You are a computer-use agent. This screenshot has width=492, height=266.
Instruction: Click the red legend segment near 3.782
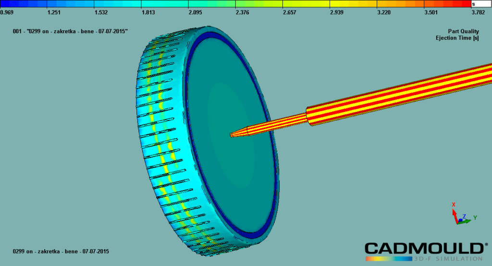click(x=461, y=4)
